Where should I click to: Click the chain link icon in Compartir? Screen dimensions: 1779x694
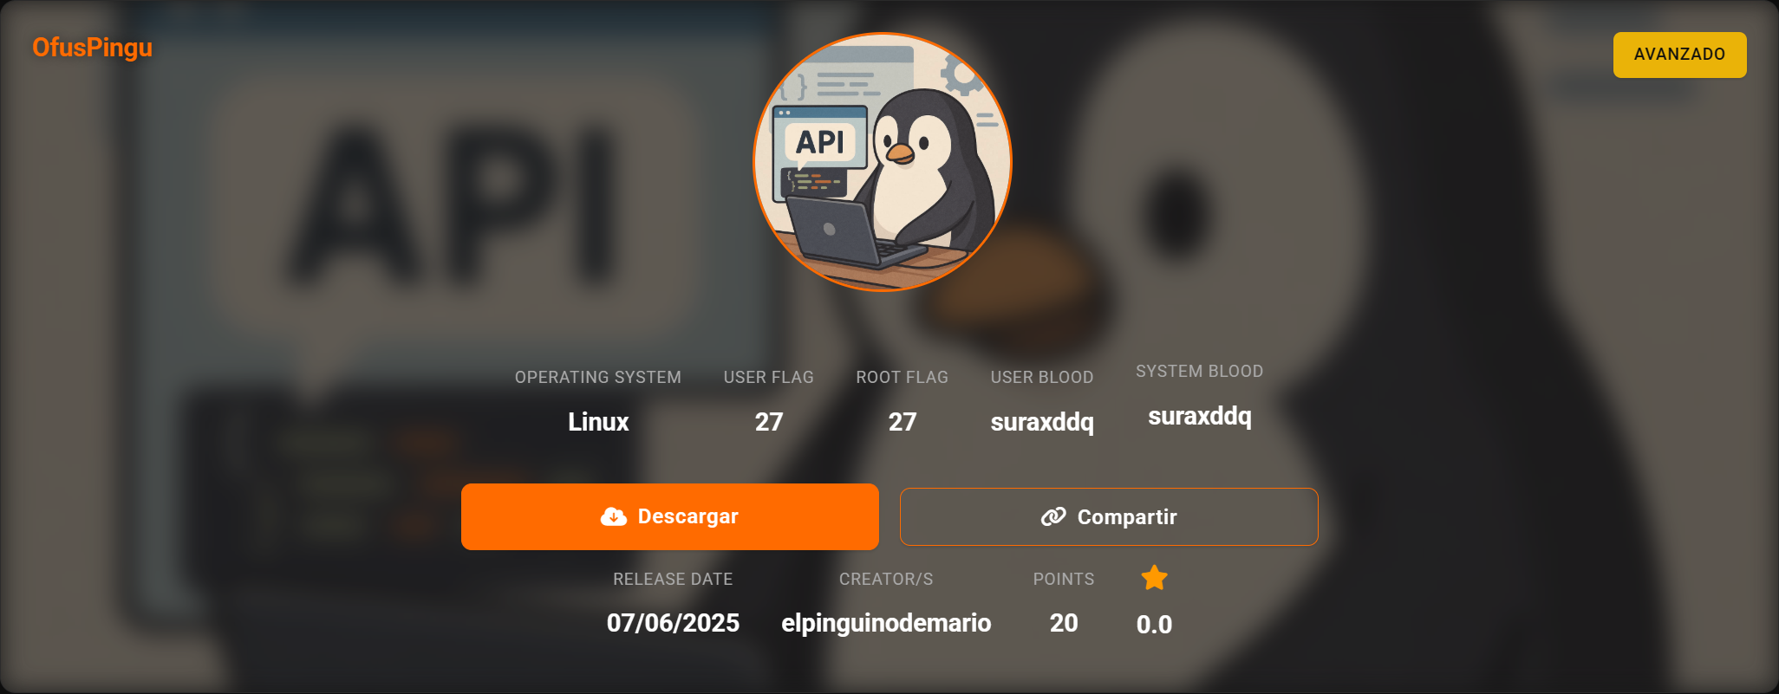pyautogui.click(x=1052, y=517)
